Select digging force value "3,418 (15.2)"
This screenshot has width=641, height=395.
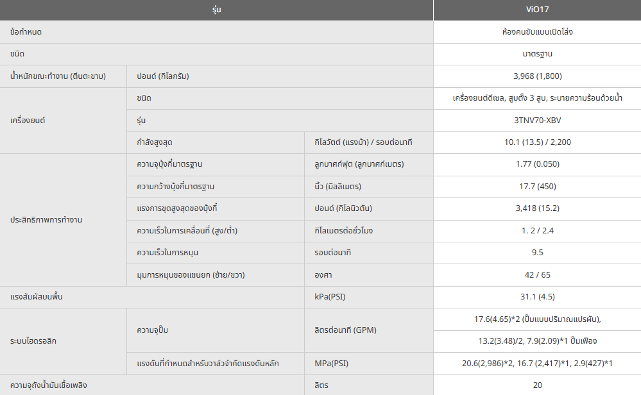click(537, 208)
